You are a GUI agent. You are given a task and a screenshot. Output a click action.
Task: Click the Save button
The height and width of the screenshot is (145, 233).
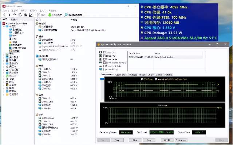[149, 140]
